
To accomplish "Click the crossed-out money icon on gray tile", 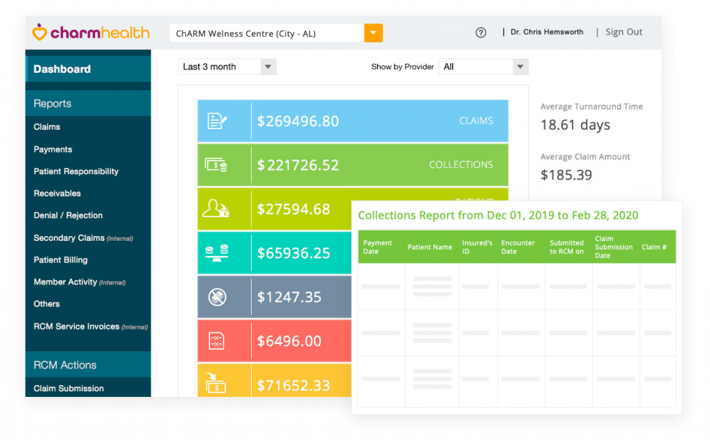I will (x=217, y=297).
